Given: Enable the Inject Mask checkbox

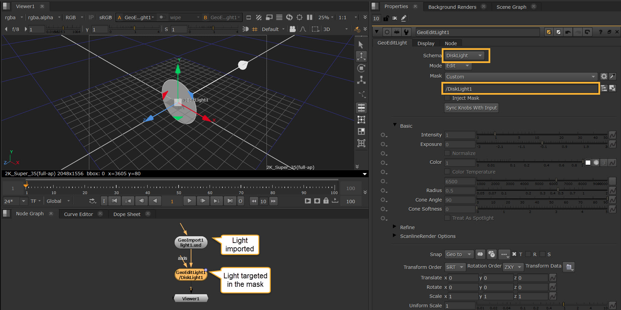Looking at the screenshot, I should click(x=447, y=98).
